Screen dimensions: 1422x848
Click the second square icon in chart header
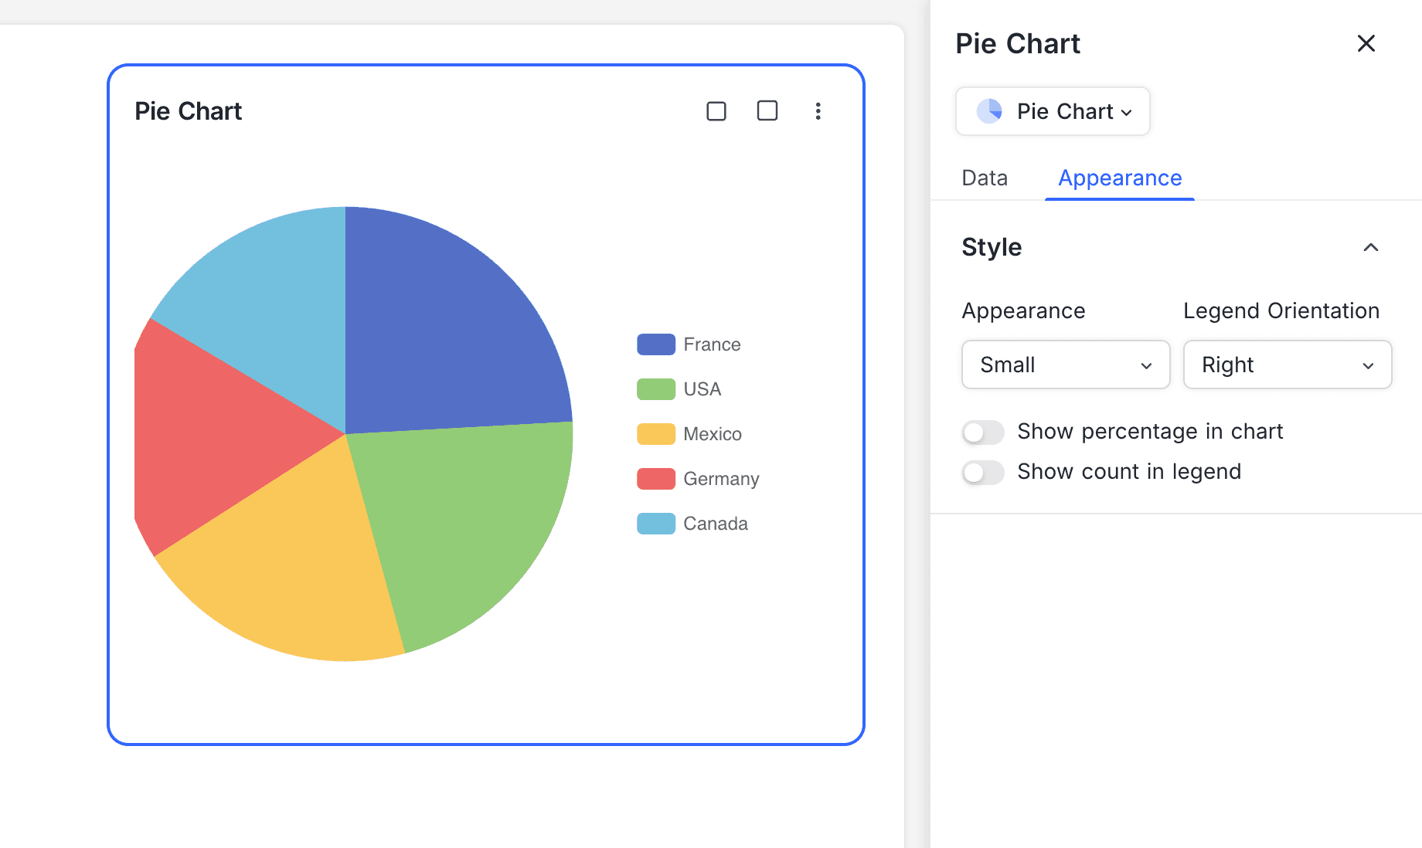[x=767, y=111]
